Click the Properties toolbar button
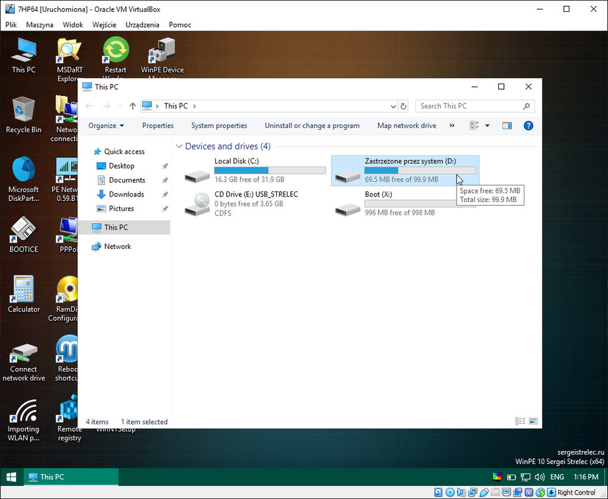The width and height of the screenshot is (608, 499). [158, 125]
